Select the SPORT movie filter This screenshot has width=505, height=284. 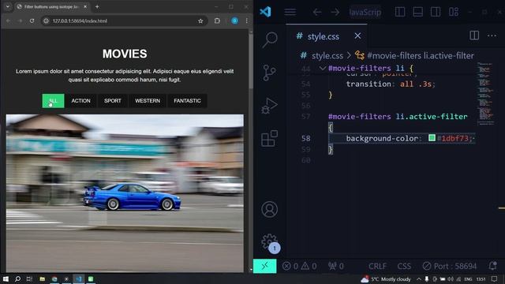(x=113, y=101)
